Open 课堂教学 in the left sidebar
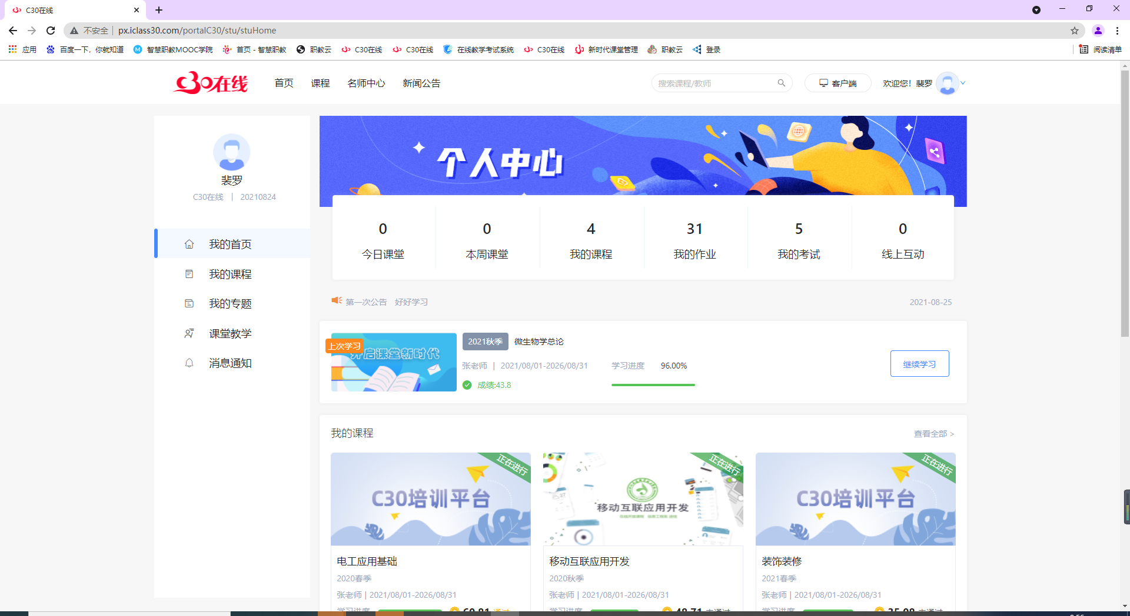The image size is (1130, 616). click(230, 334)
